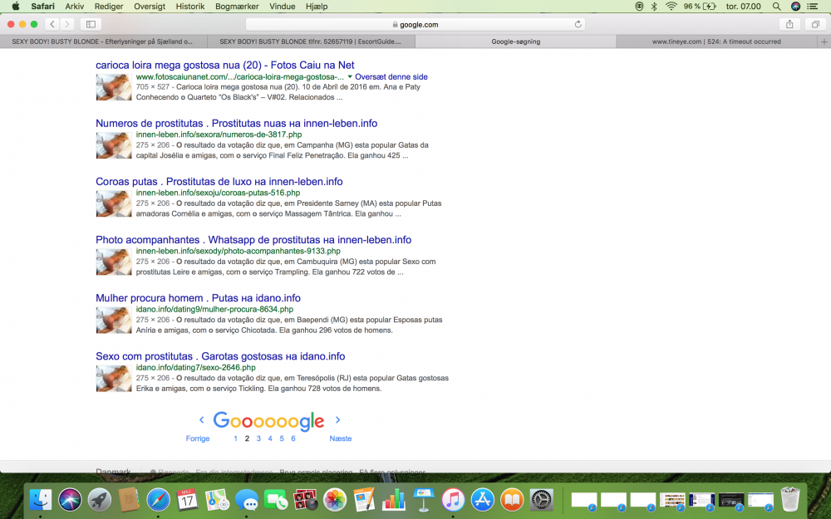Image resolution: width=831 pixels, height=519 pixels.
Task: Open the Oversigt menu
Action: [x=150, y=7]
